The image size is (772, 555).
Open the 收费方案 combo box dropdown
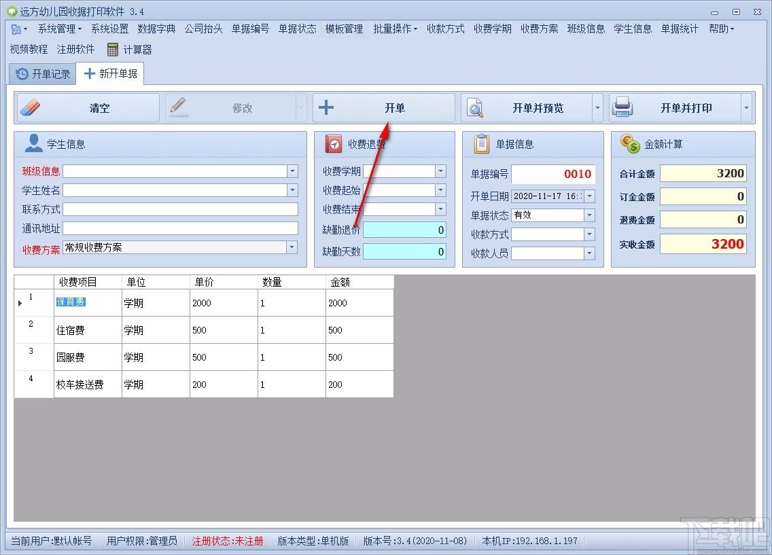(x=292, y=247)
